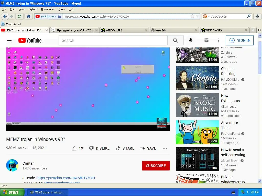The height and width of the screenshot is (196, 262).
Task: Click the keyboard icon in the taskbar
Action: 233,192
